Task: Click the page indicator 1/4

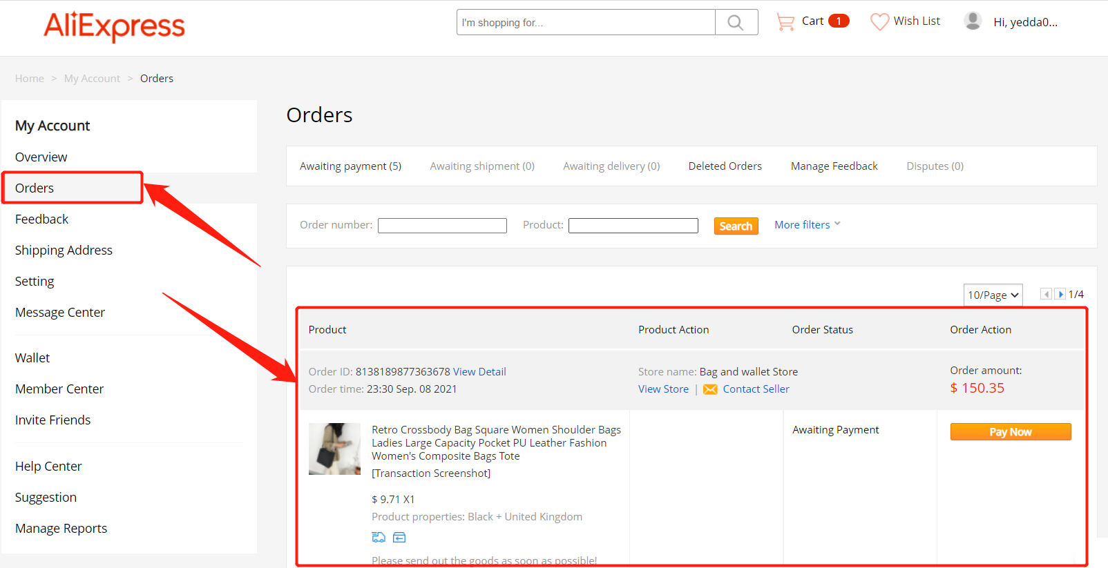Action: click(1076, 295)
